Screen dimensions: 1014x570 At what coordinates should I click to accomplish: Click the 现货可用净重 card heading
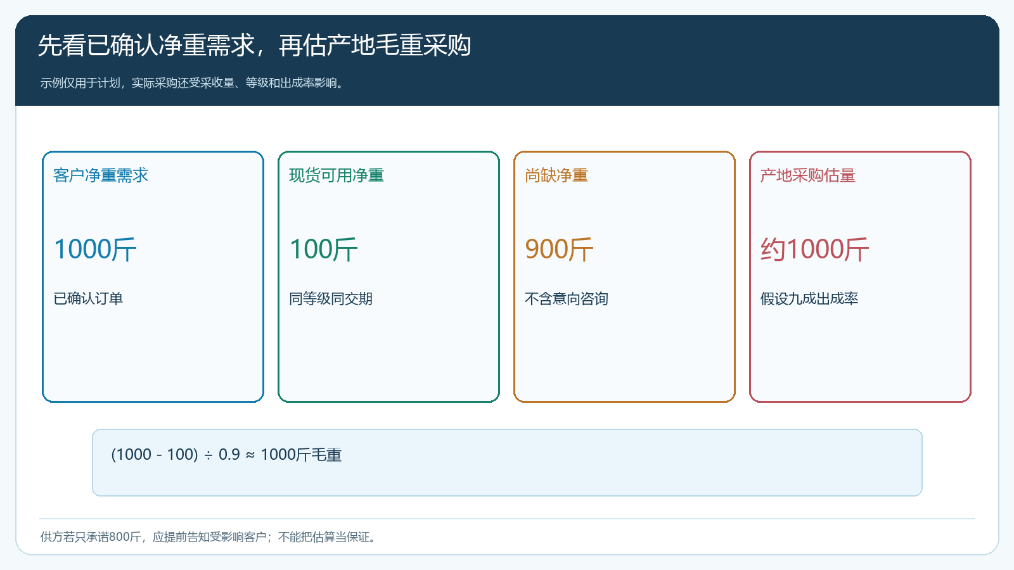click(x=337, y=175)
